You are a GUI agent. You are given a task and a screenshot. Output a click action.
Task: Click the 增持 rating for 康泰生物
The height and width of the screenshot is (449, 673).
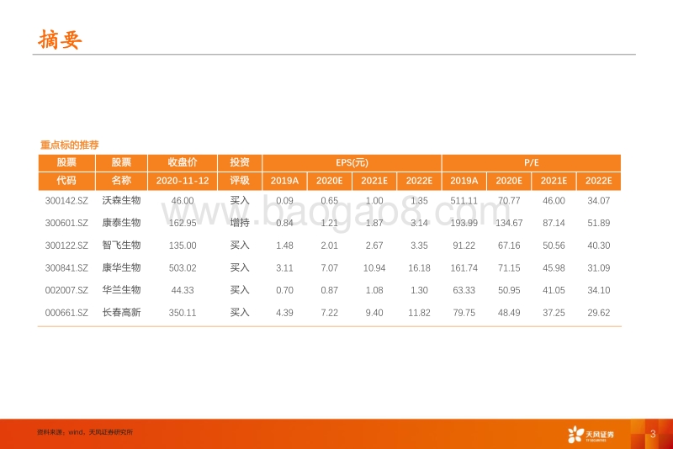(240, 223)
